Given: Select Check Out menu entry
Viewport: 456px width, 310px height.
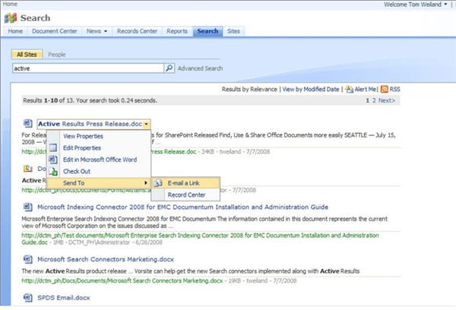Looking at the screenshot, I should point(77,171).
